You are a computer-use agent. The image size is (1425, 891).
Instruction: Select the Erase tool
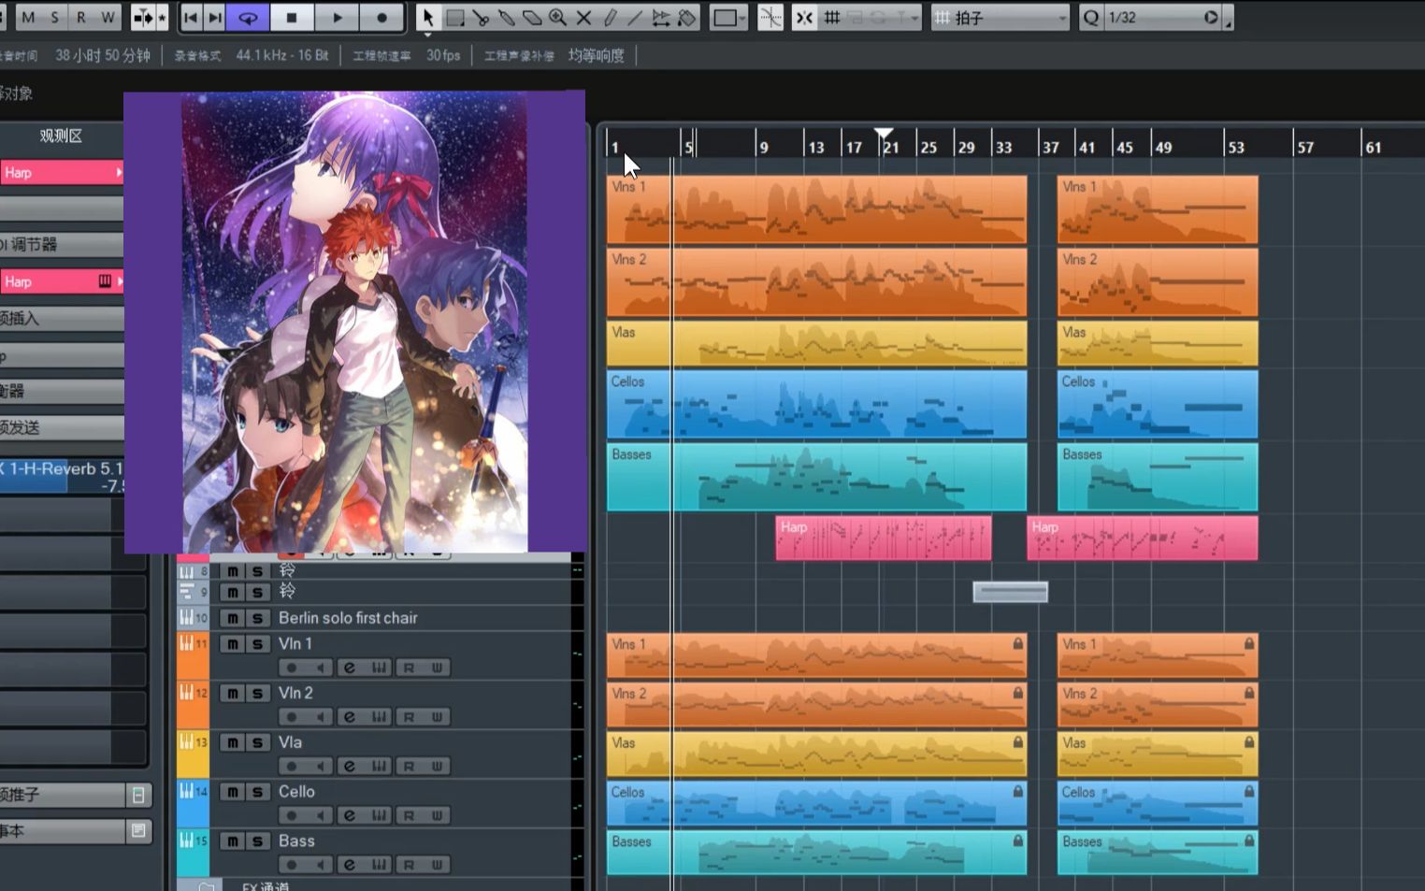(532, 18)
